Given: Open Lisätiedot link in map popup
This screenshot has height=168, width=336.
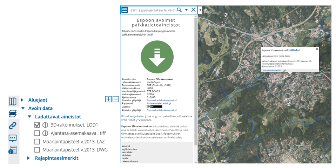Looking at the screenshot, I should (293, 50).
